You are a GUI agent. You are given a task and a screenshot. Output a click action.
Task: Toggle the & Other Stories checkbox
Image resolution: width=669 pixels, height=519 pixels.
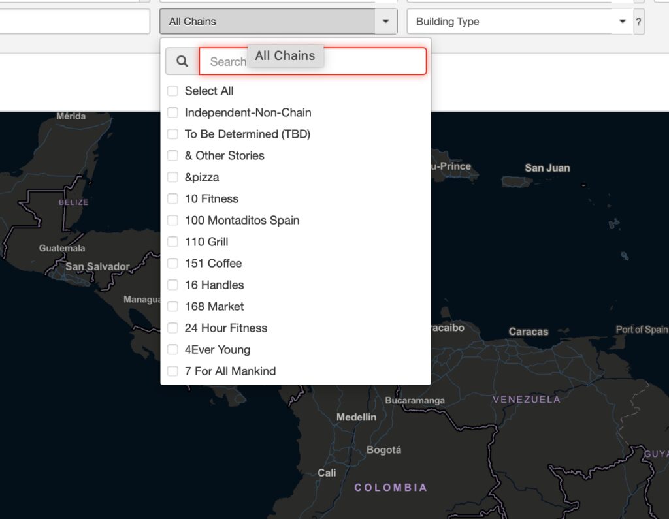tap(173, 155)
